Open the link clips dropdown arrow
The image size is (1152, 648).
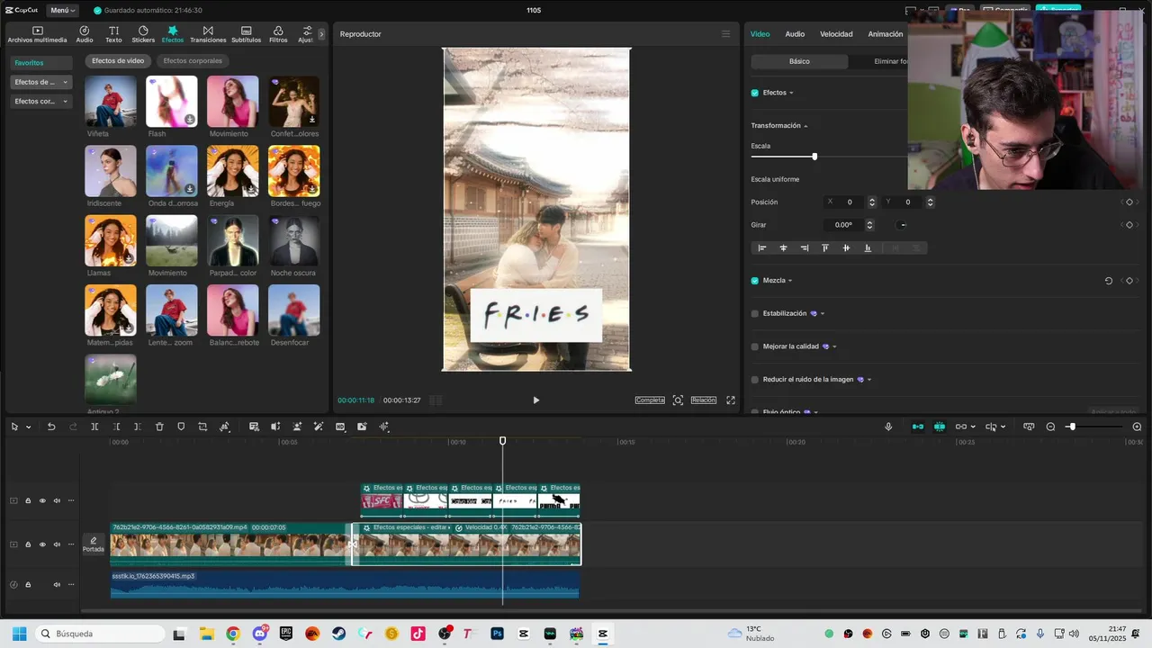tap(973, 427)
